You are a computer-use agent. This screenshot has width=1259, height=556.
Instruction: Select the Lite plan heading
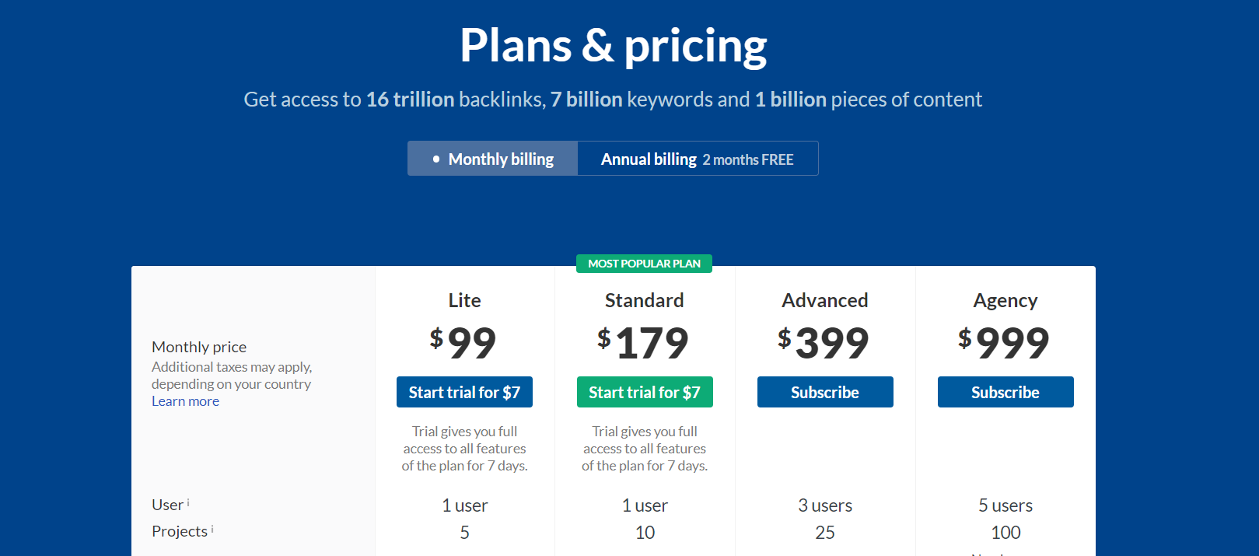click(464, 300)
